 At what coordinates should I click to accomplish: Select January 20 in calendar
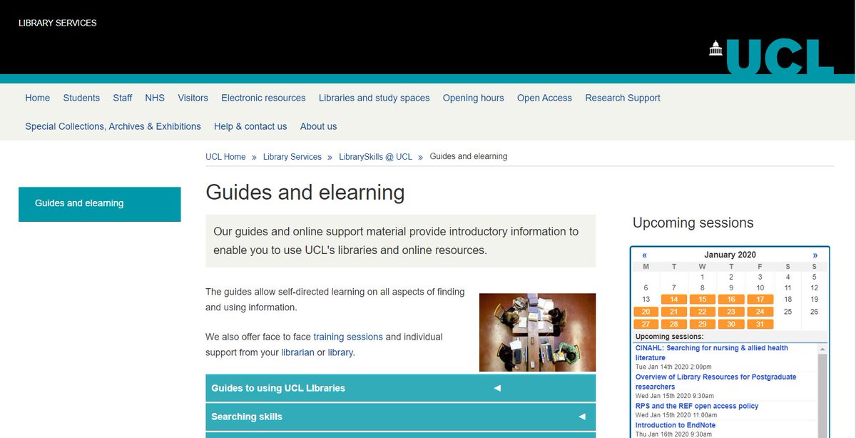[x=646, y=312]
